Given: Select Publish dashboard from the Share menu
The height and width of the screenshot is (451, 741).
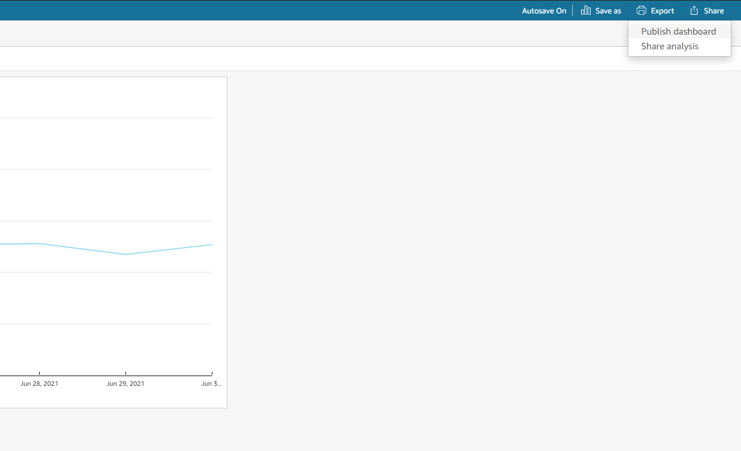Looking at the screenshot, I should [679, 31].
